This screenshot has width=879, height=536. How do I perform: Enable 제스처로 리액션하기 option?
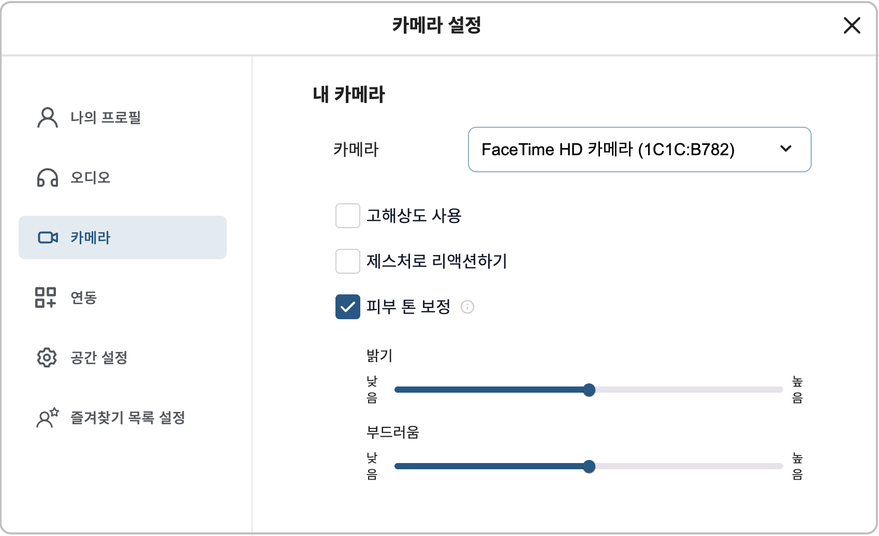(347, 262)
